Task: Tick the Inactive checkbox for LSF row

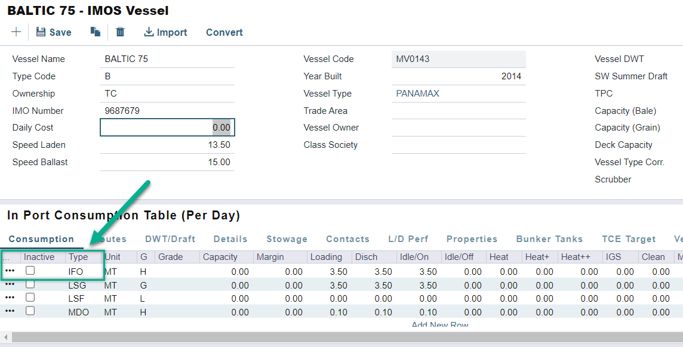Action: 30,298
